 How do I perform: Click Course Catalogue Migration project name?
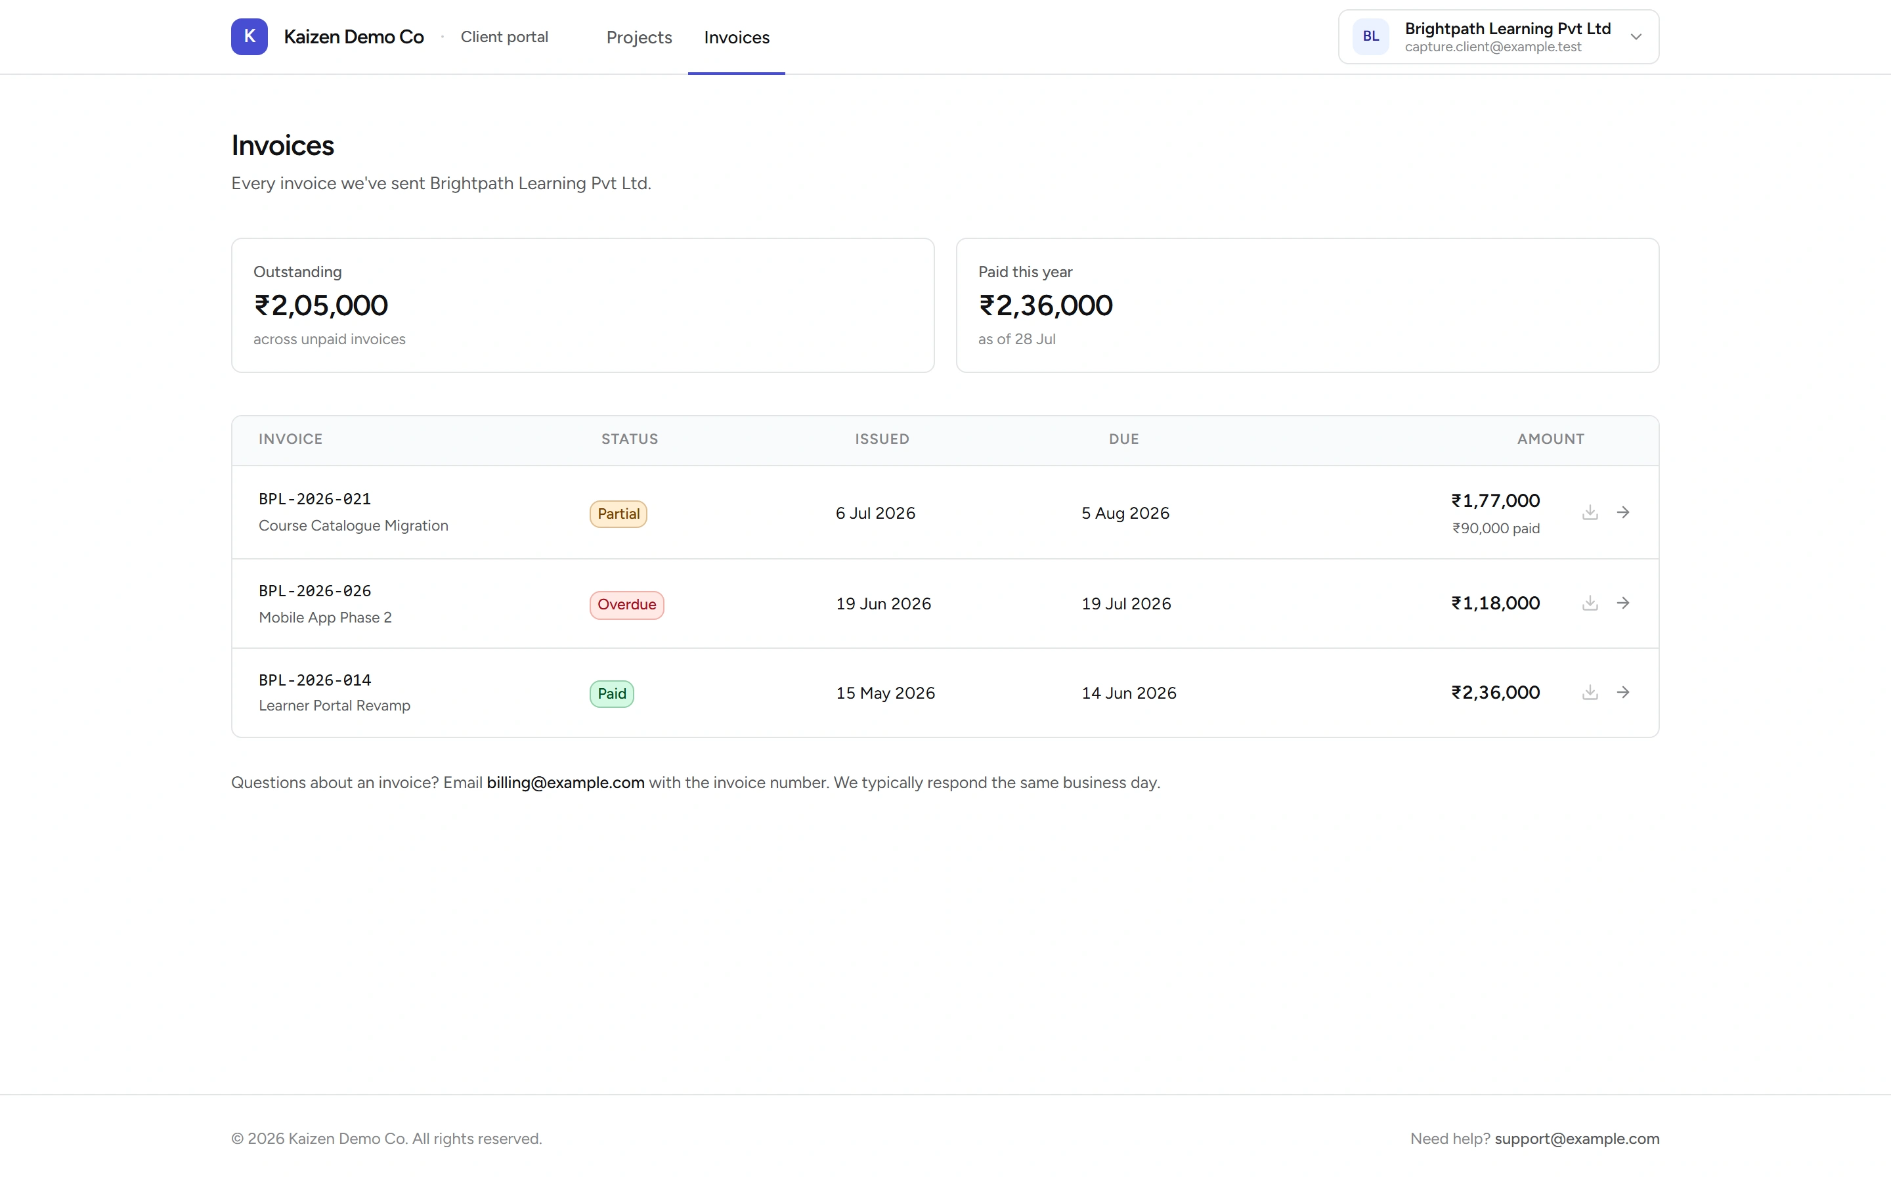pyautogui.click(x=353, y=525)
